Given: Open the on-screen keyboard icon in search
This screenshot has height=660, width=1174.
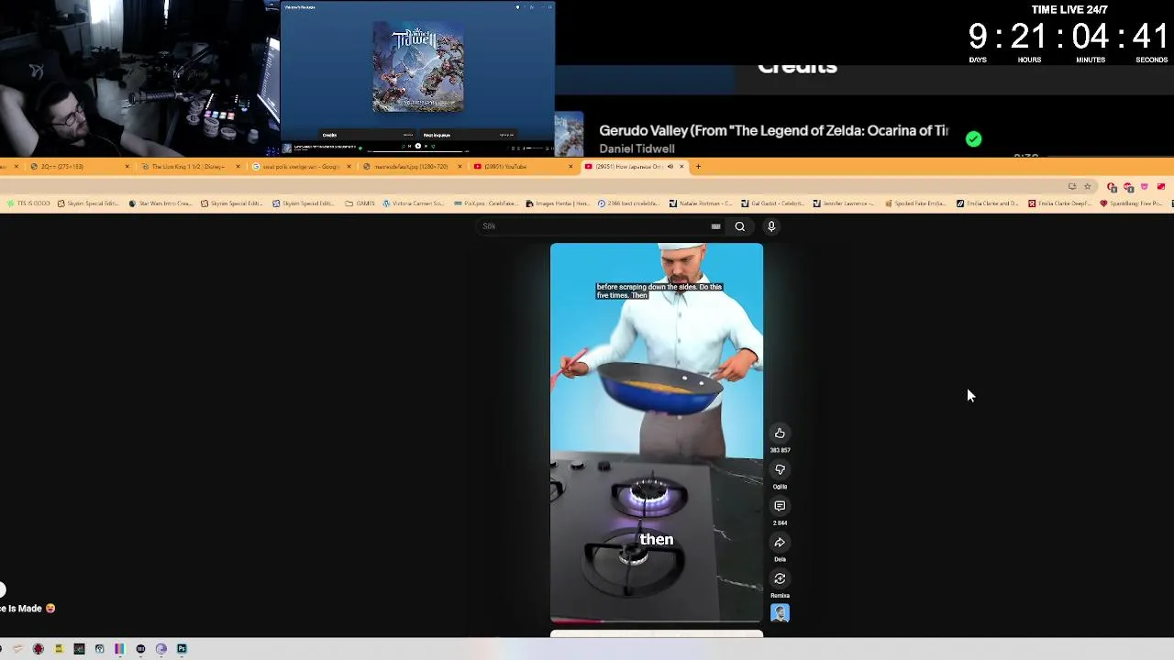Looking at the screenshot, I should [715, 226].
